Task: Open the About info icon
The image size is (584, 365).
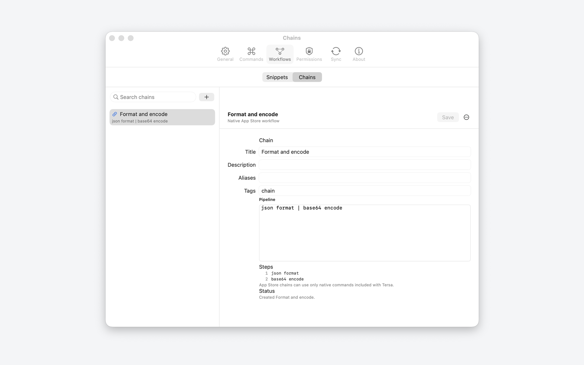Action: click(359, 51)
